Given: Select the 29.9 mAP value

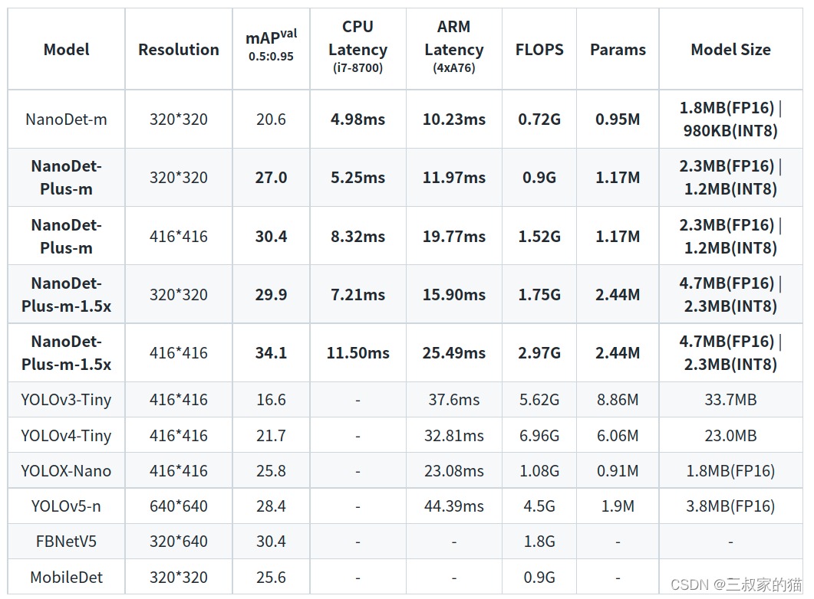Looking at the screenshot, I should coord(271,295).
